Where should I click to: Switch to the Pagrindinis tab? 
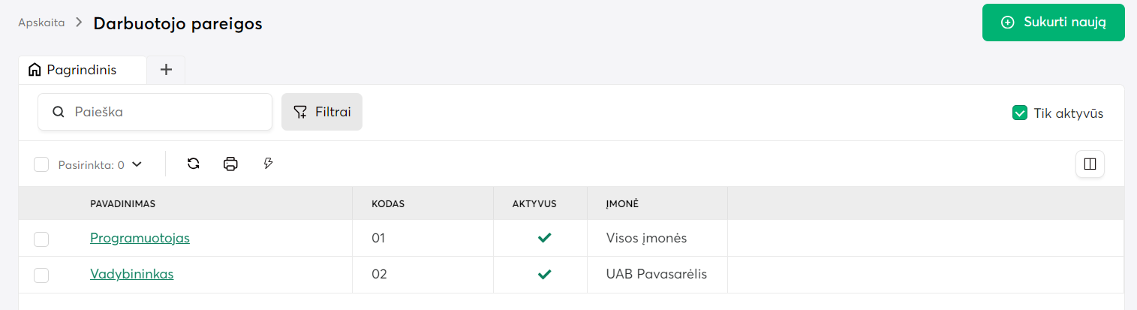(82, 70)
